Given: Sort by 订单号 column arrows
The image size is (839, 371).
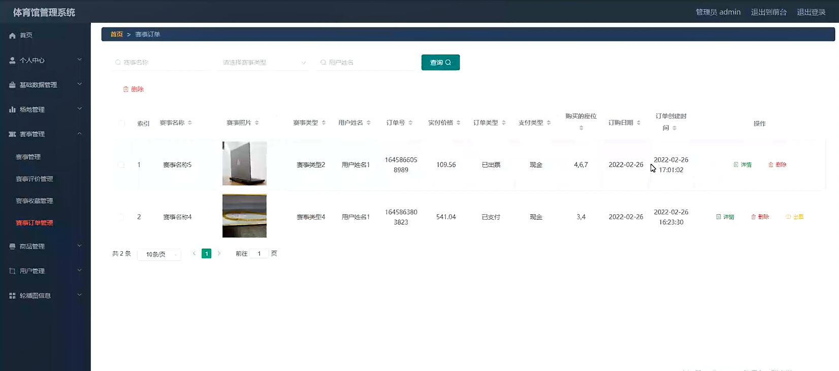Looking at the screenshot, I should (410, 123).
